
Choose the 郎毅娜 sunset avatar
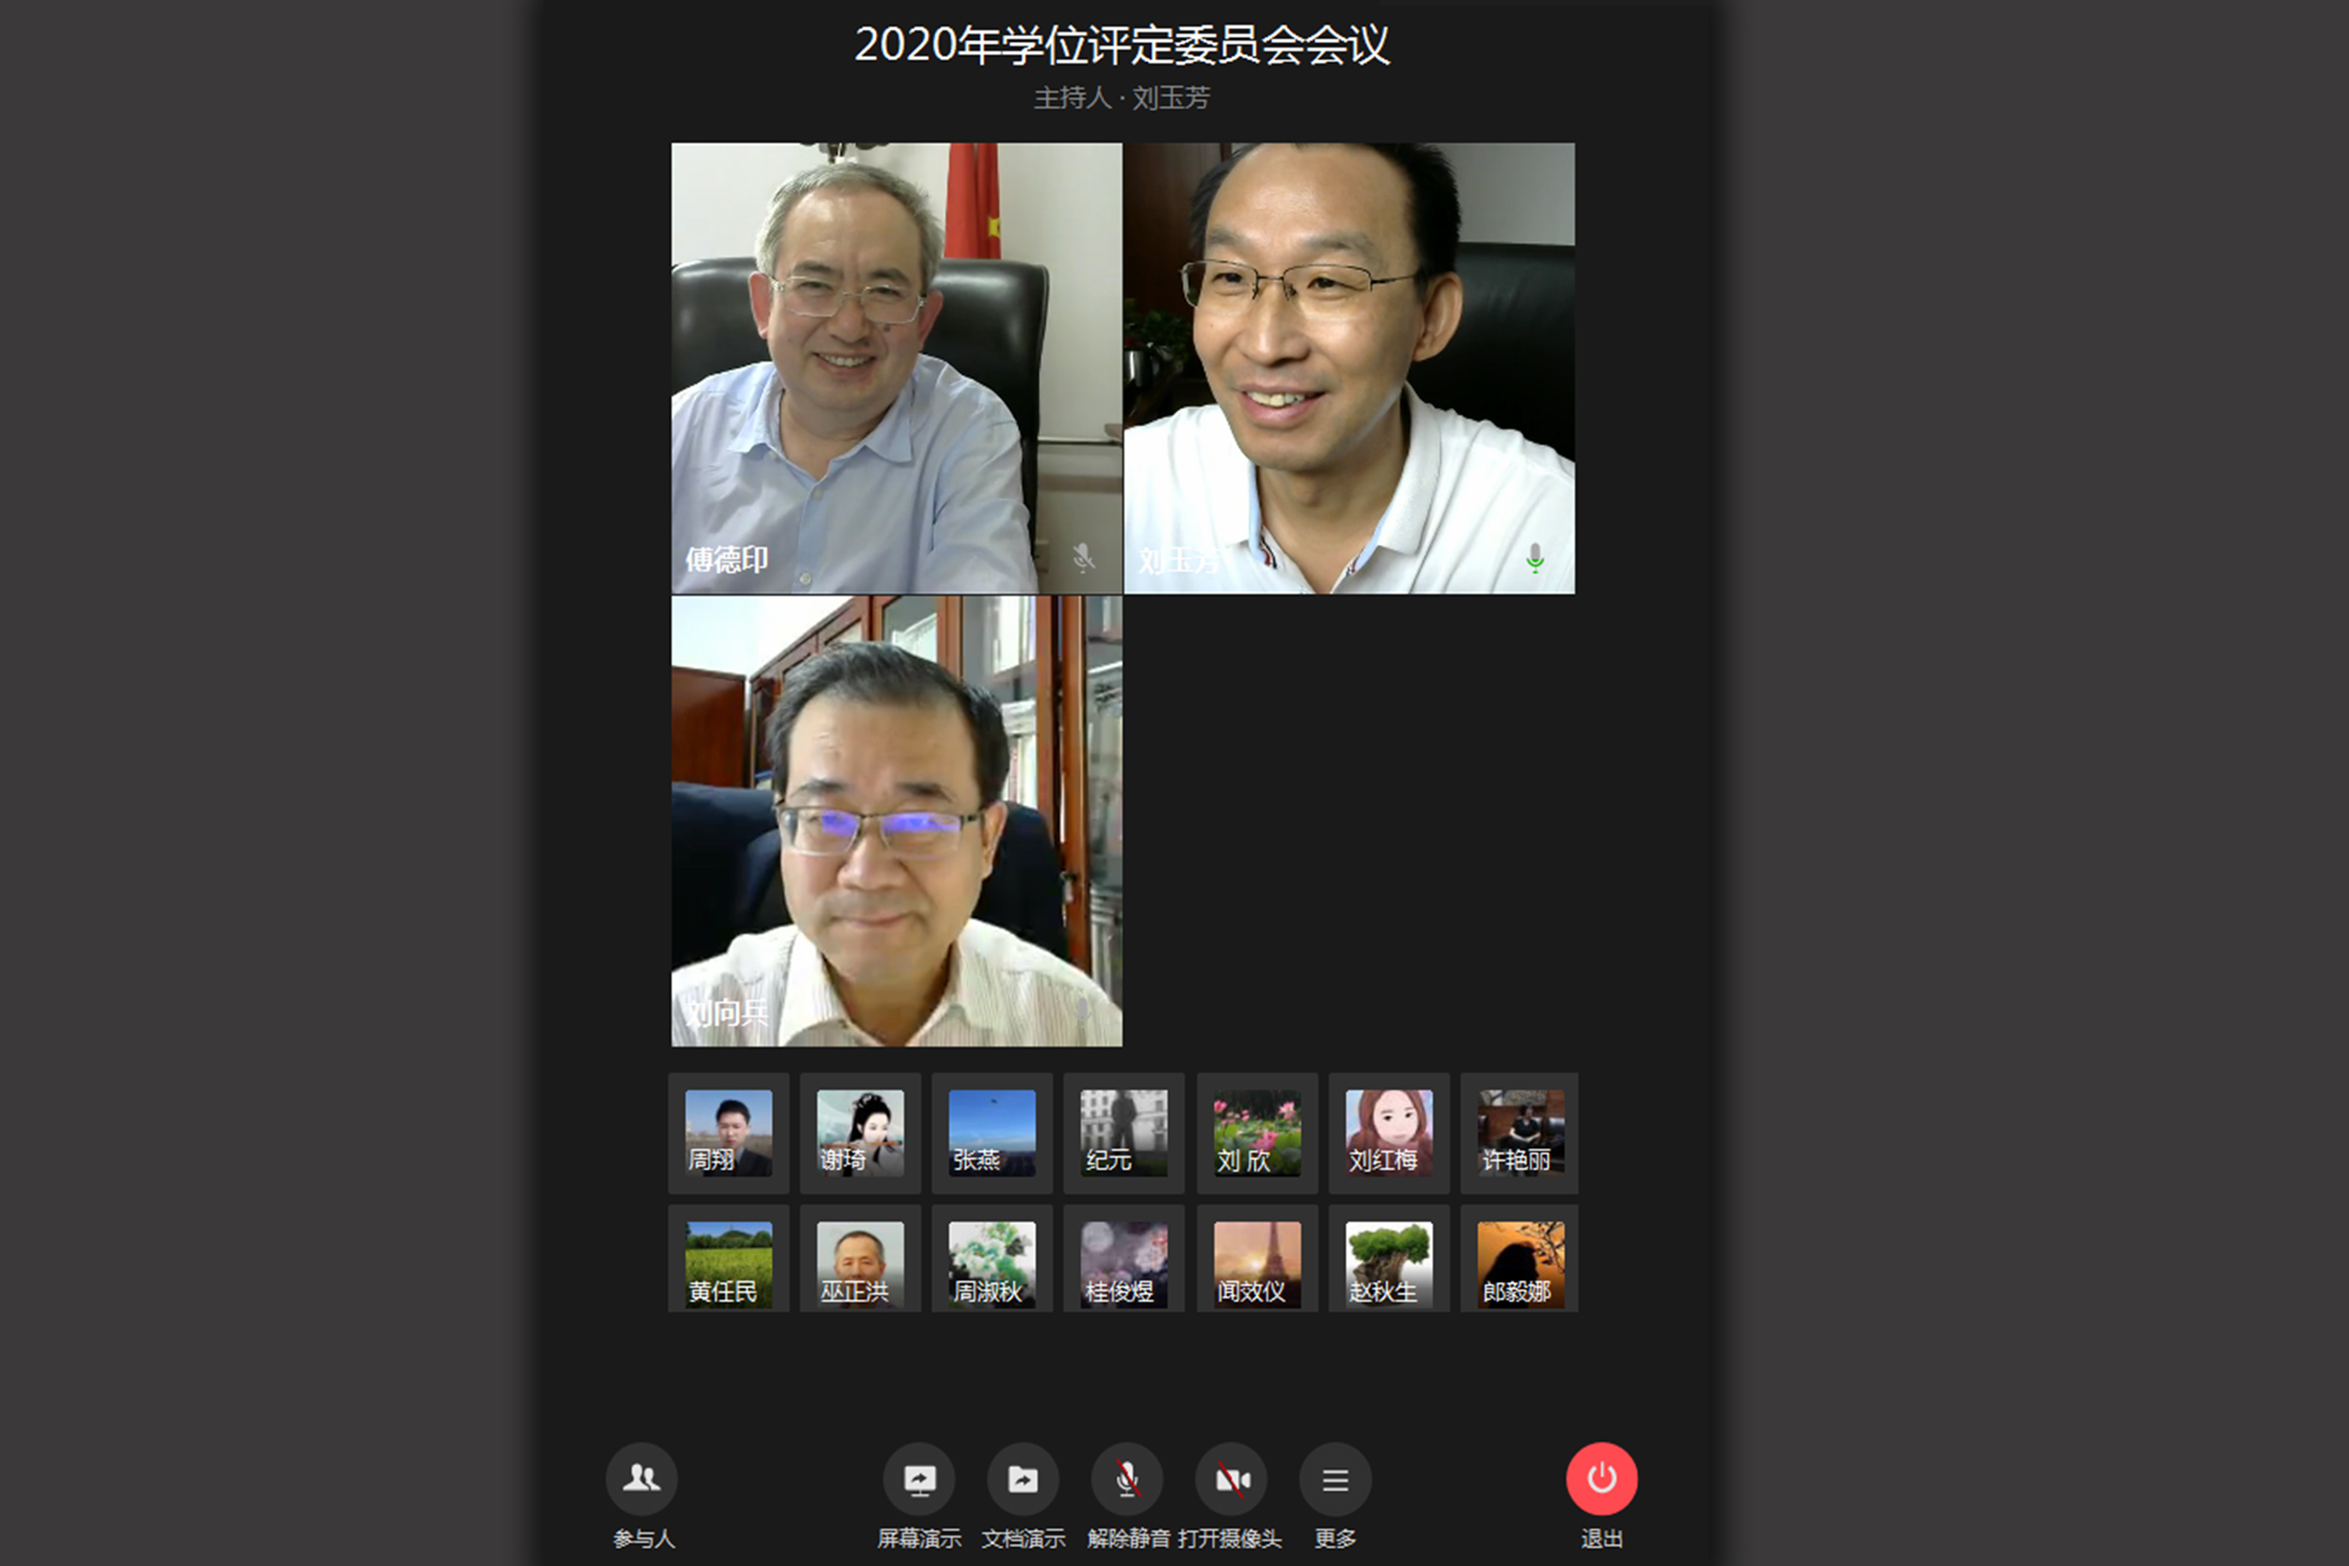1520,1264
